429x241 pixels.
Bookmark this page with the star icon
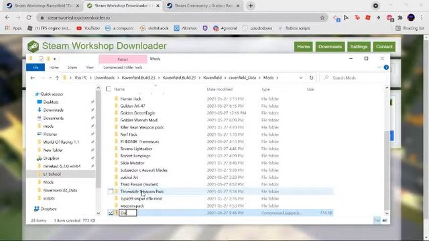322,18
